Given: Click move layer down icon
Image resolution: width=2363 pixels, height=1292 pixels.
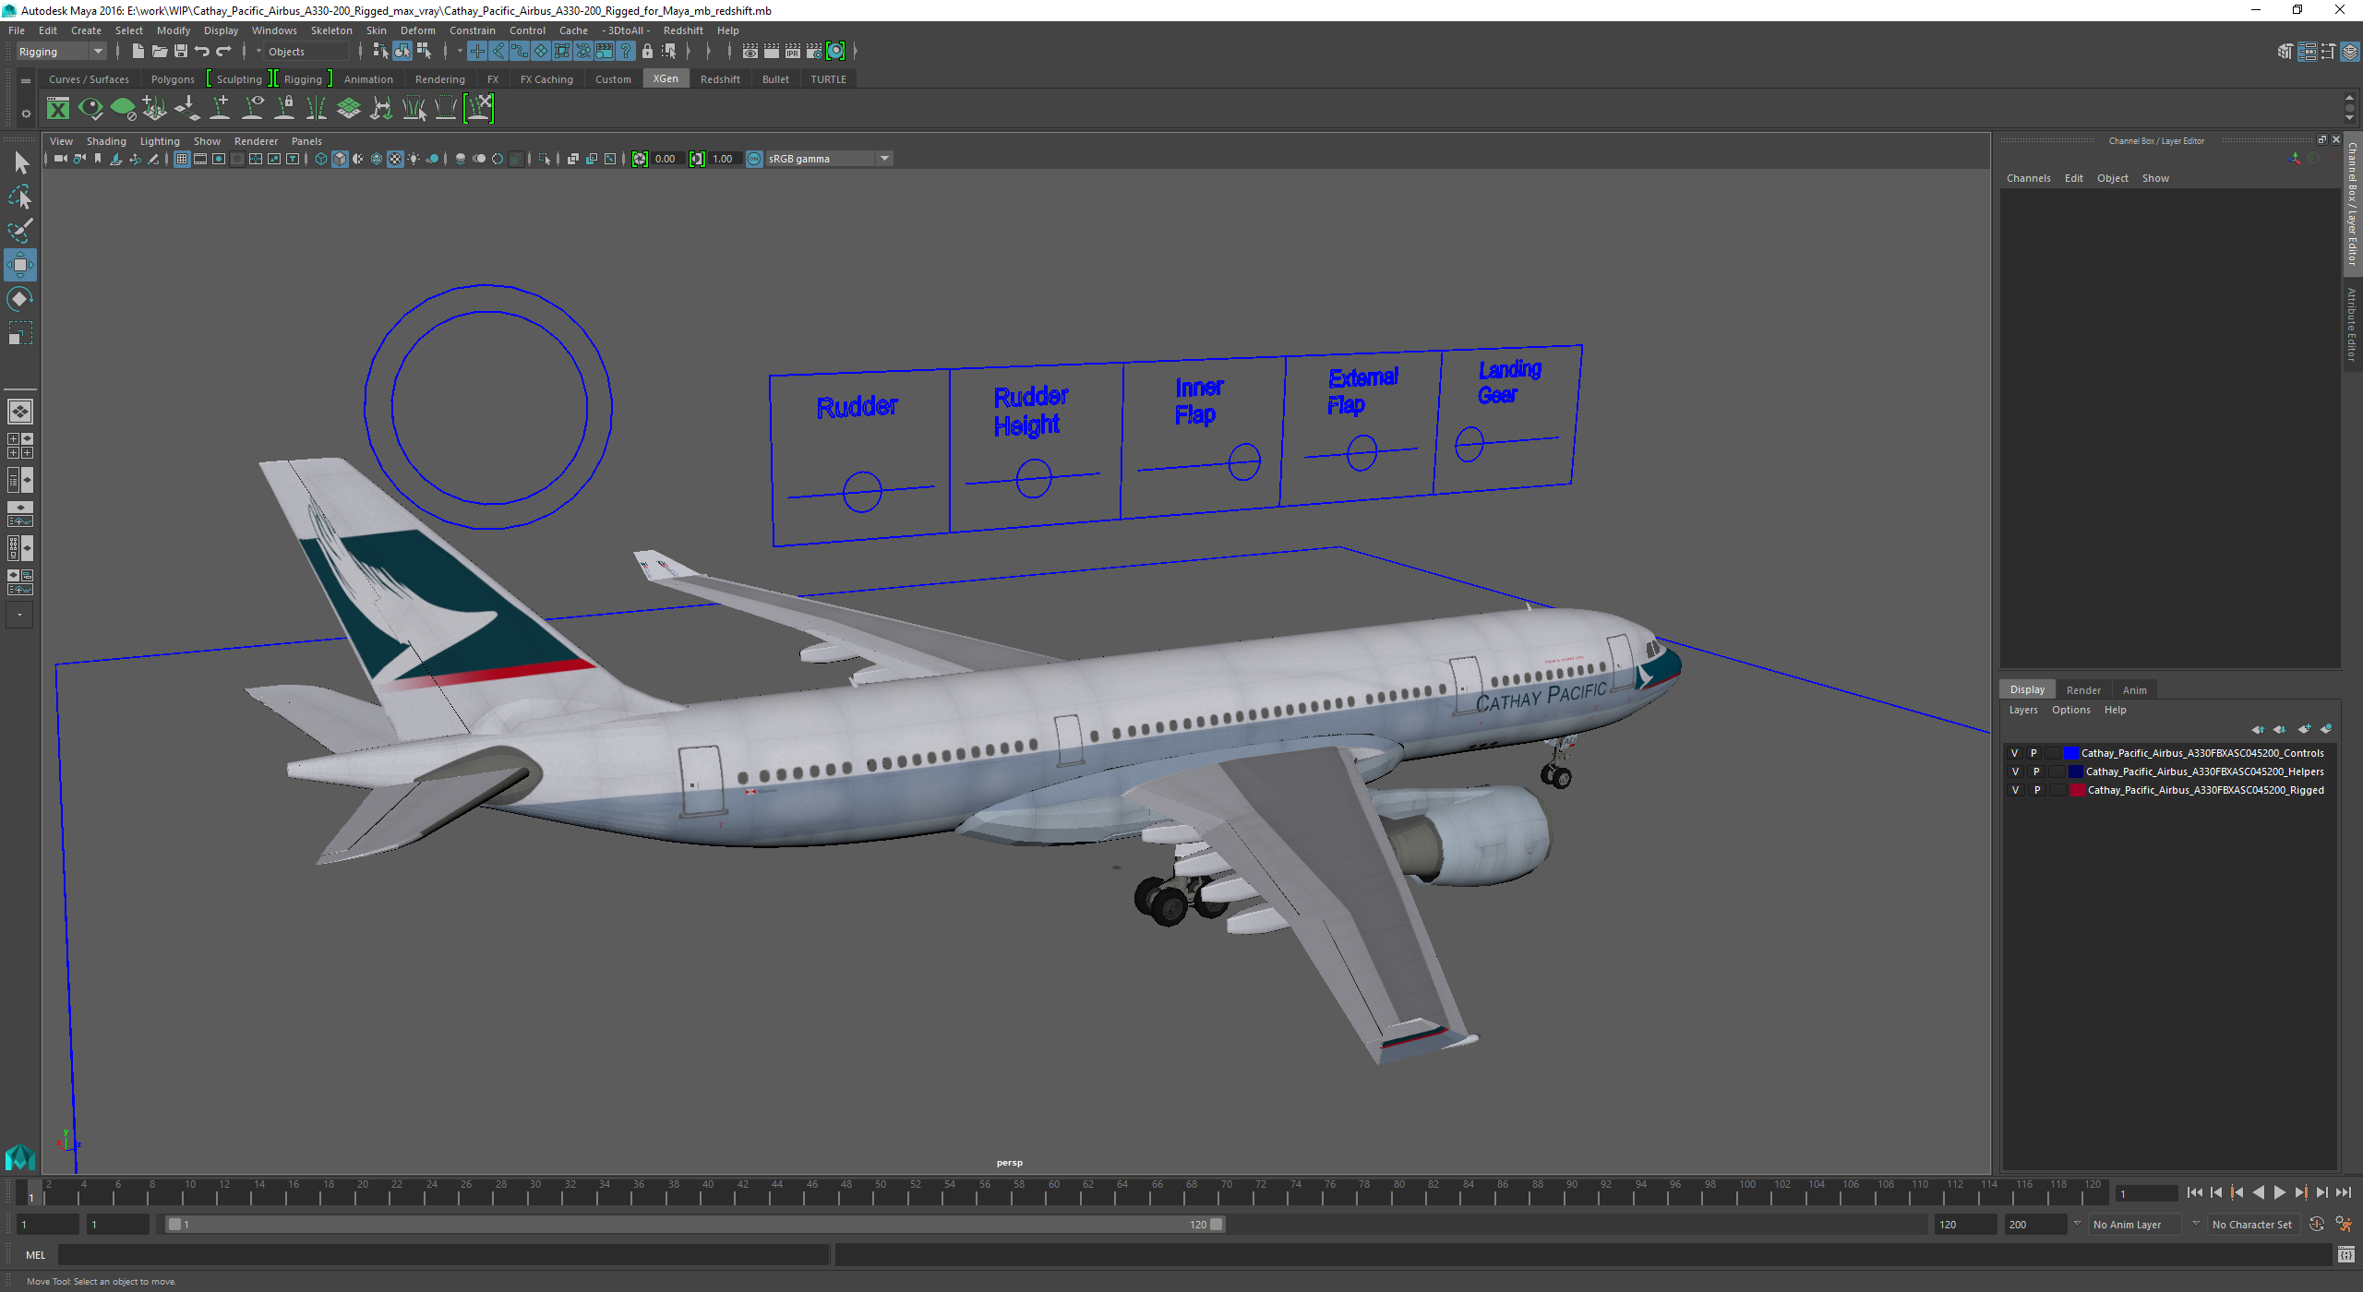Looking at the screenshot, I should pyautogui.click(x=2279, y=729).
